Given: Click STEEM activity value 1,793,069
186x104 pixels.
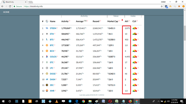Looking at the screenshot, I should tap(66, 28).
